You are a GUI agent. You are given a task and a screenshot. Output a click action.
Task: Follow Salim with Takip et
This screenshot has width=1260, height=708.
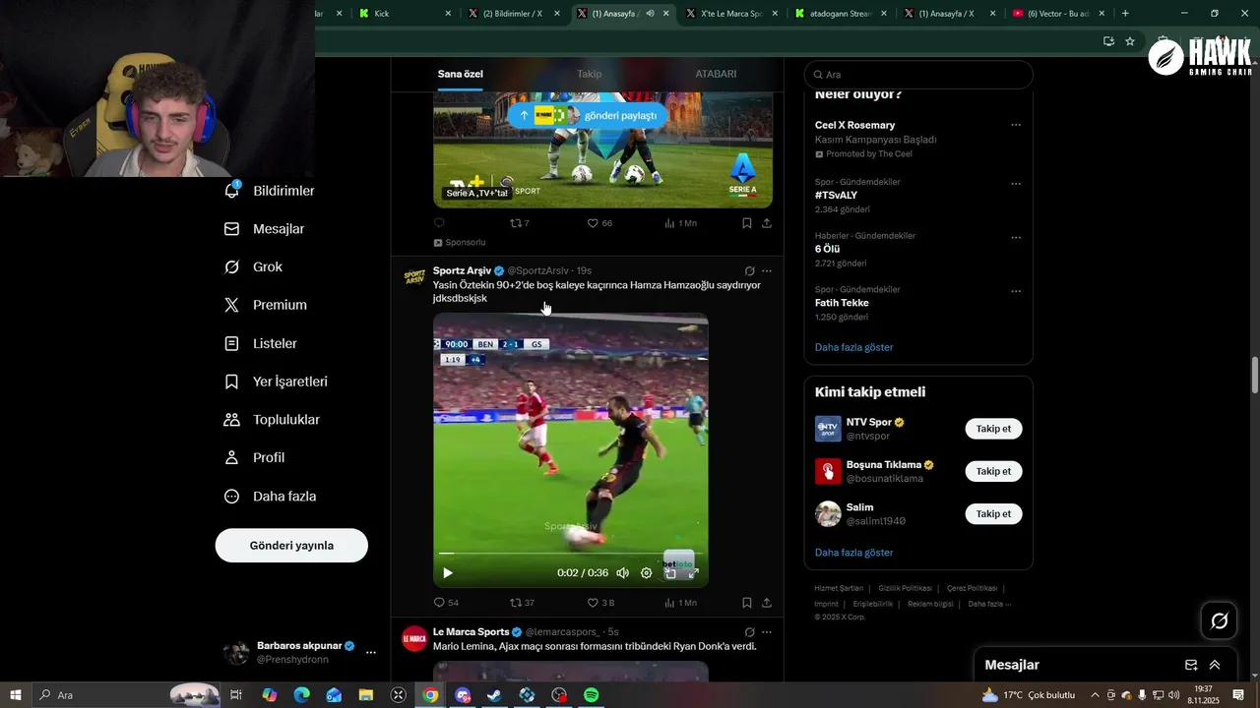[x=993, y=513]
